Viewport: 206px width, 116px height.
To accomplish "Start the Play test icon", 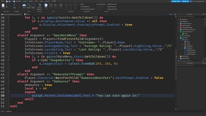I will [x=46, y=5].
